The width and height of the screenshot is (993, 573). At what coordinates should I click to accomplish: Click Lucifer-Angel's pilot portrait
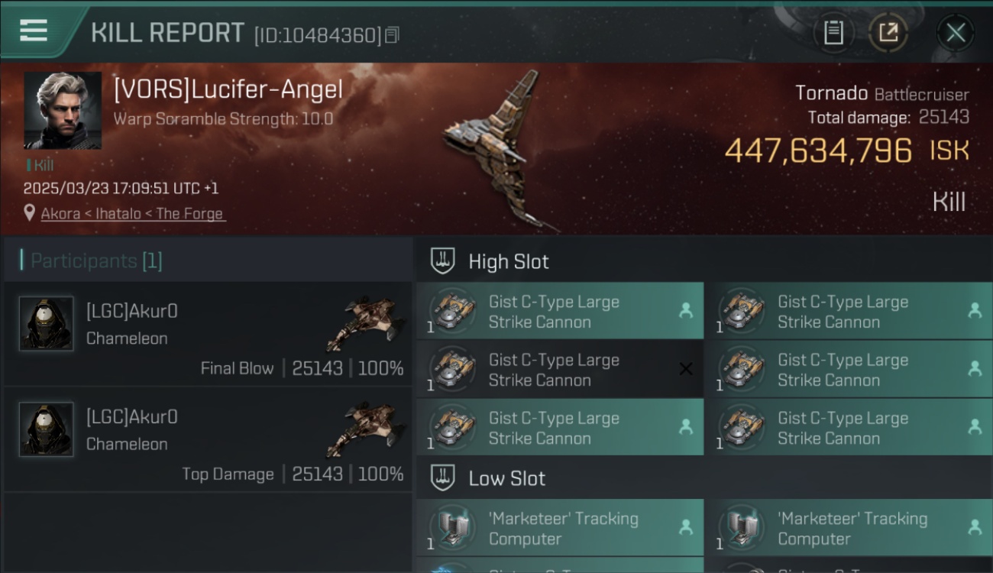pos(63,111)
